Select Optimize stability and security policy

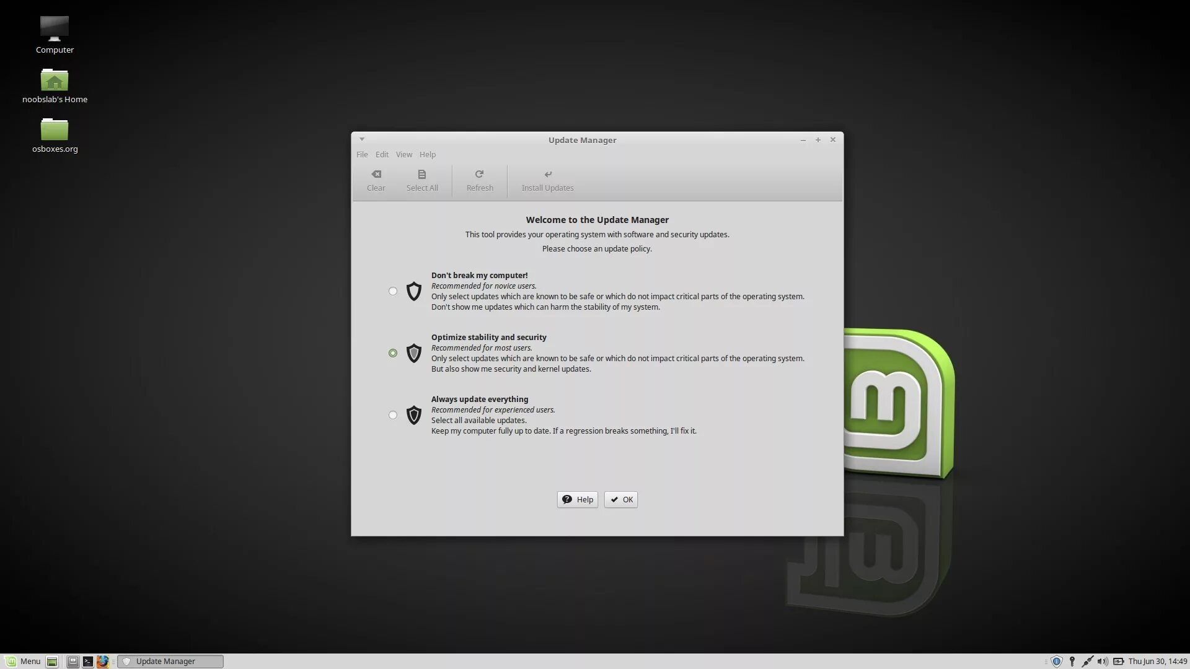pyautogui.click(x=393, y=353)
